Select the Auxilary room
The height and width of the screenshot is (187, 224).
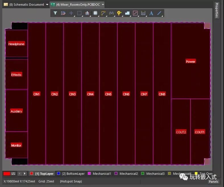point(16,111)
